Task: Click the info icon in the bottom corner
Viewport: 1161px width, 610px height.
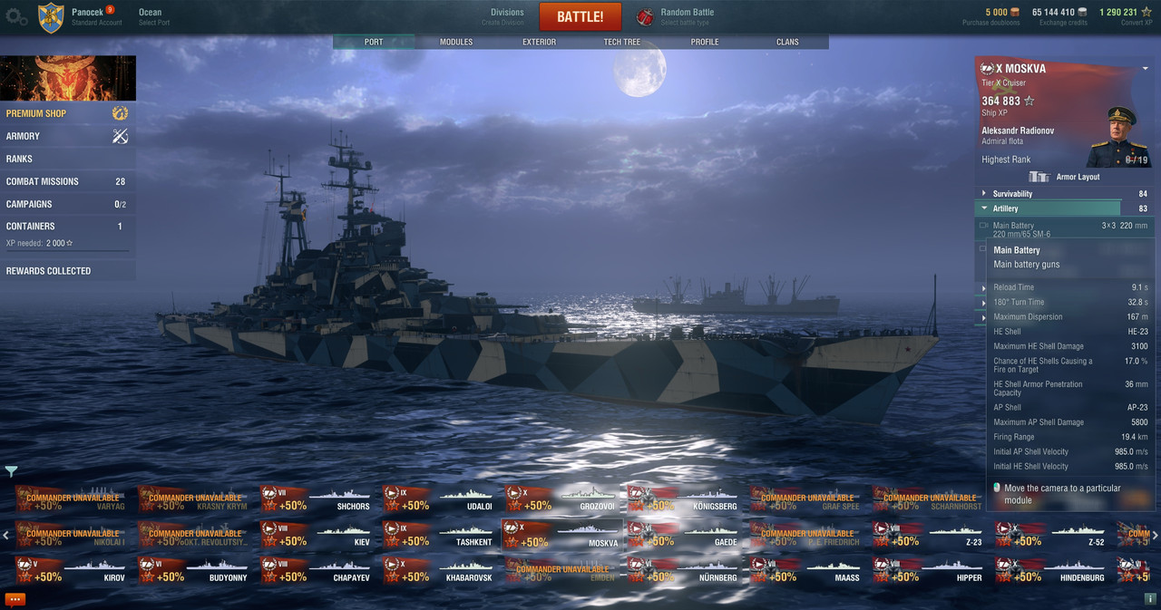Action: (1150, 599)
